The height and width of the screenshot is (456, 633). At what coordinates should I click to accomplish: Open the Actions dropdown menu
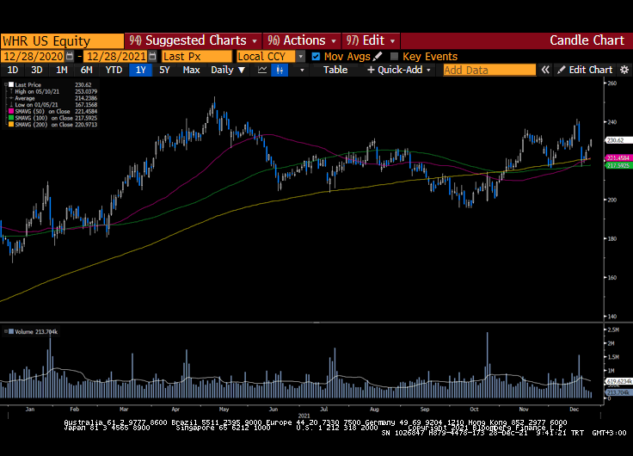point(334,41)
